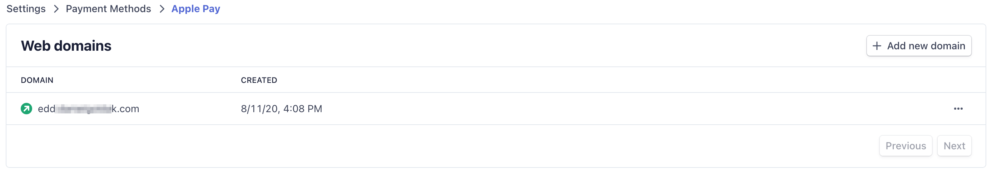Screen dimensions: 992x175
Task: Click the DOMAIN column header
Action: (37, 80)
